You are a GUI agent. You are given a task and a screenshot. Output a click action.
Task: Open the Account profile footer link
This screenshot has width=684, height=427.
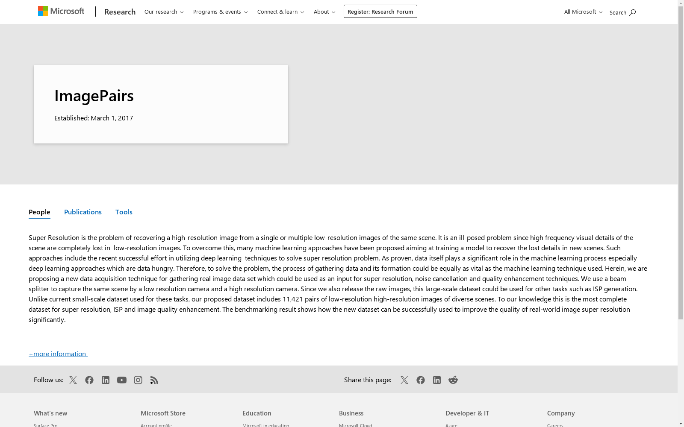pyautogui.click(x=156, y=425)
